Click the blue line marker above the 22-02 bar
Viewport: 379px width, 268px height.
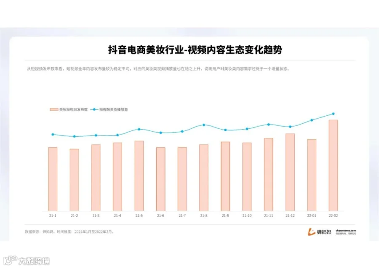(x=333, y=114)
